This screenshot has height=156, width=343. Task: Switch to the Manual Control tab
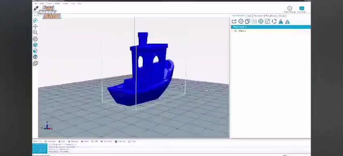point(271,16)
